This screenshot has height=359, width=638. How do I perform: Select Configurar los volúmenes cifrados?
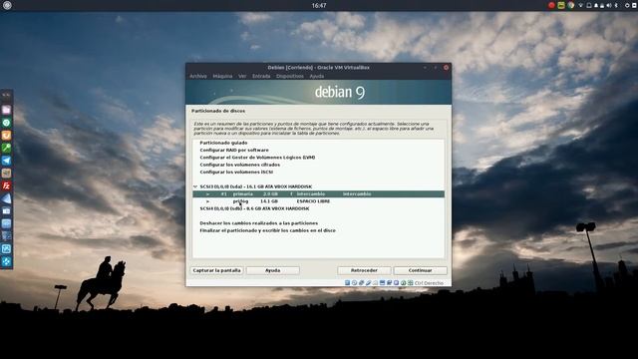click(239, 165)
